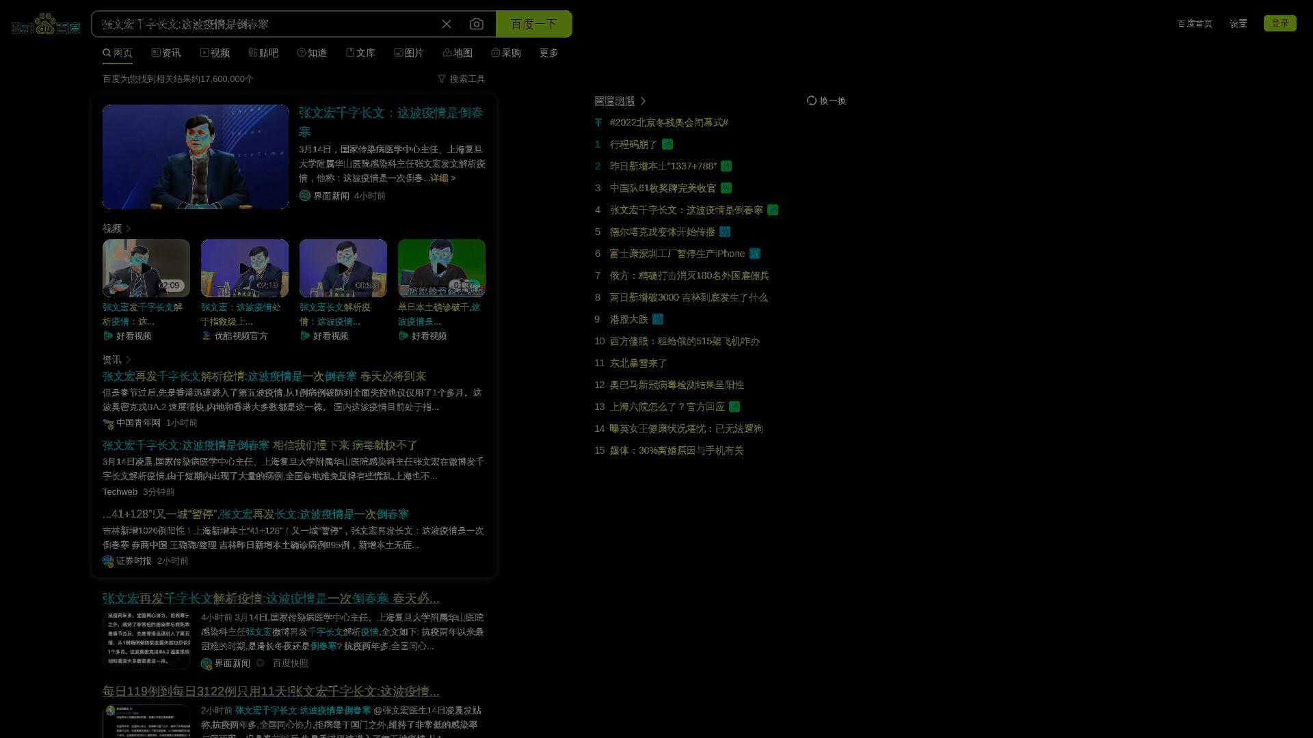Switch to the 视频 tab
This screenshot has width=1313, height=738.
coord(215,53)
